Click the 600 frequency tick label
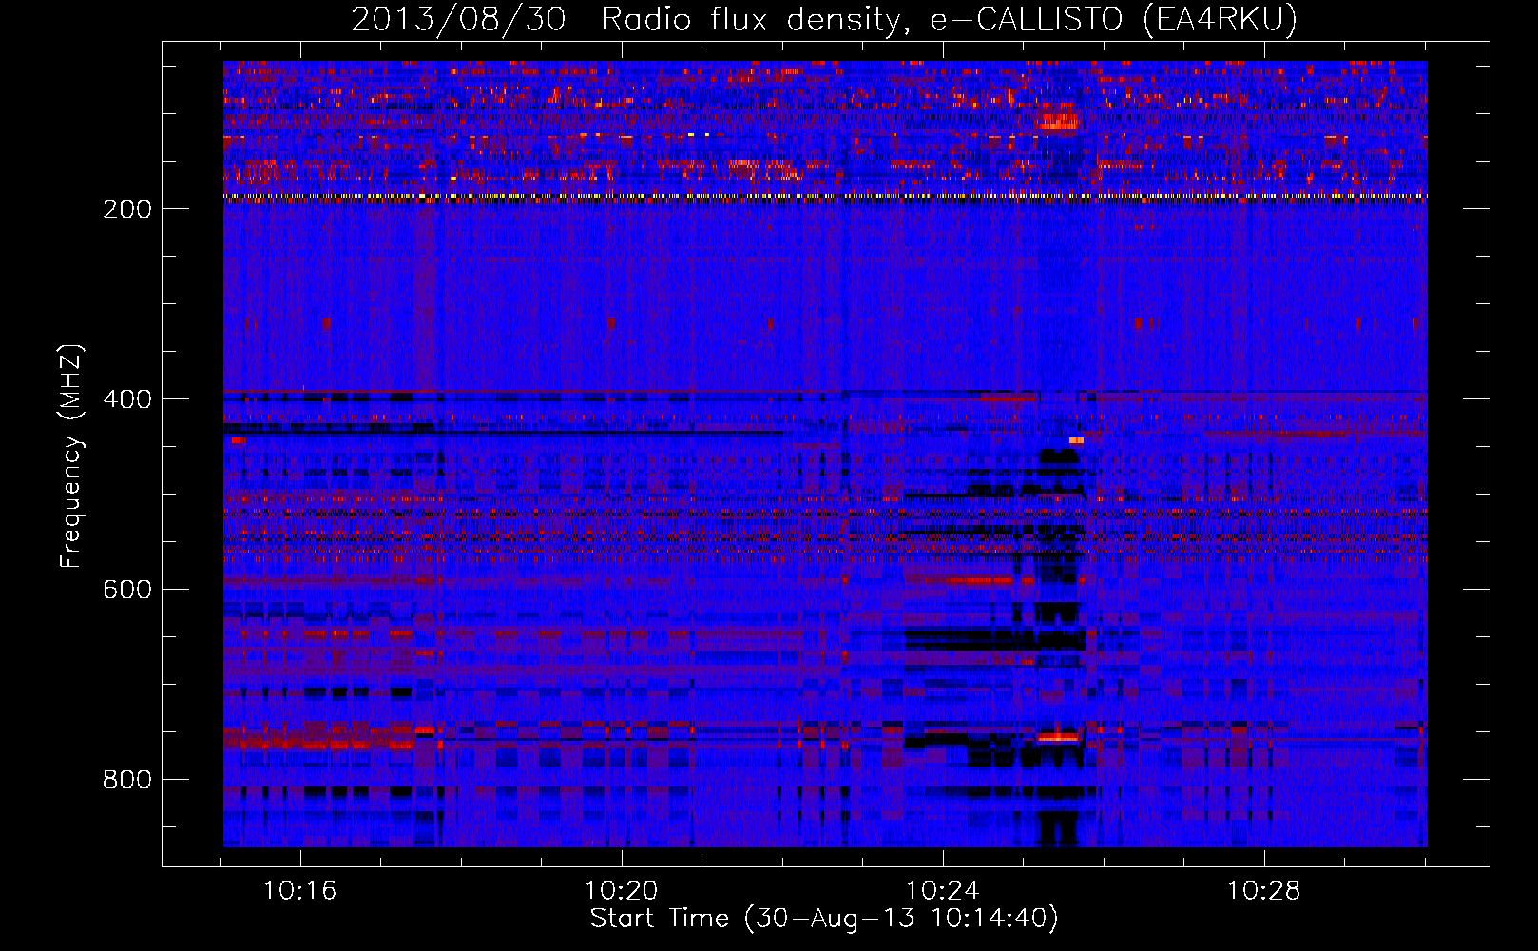This screenshot has height=951, width=1538. pyautogui.click(x=126, y=590)
